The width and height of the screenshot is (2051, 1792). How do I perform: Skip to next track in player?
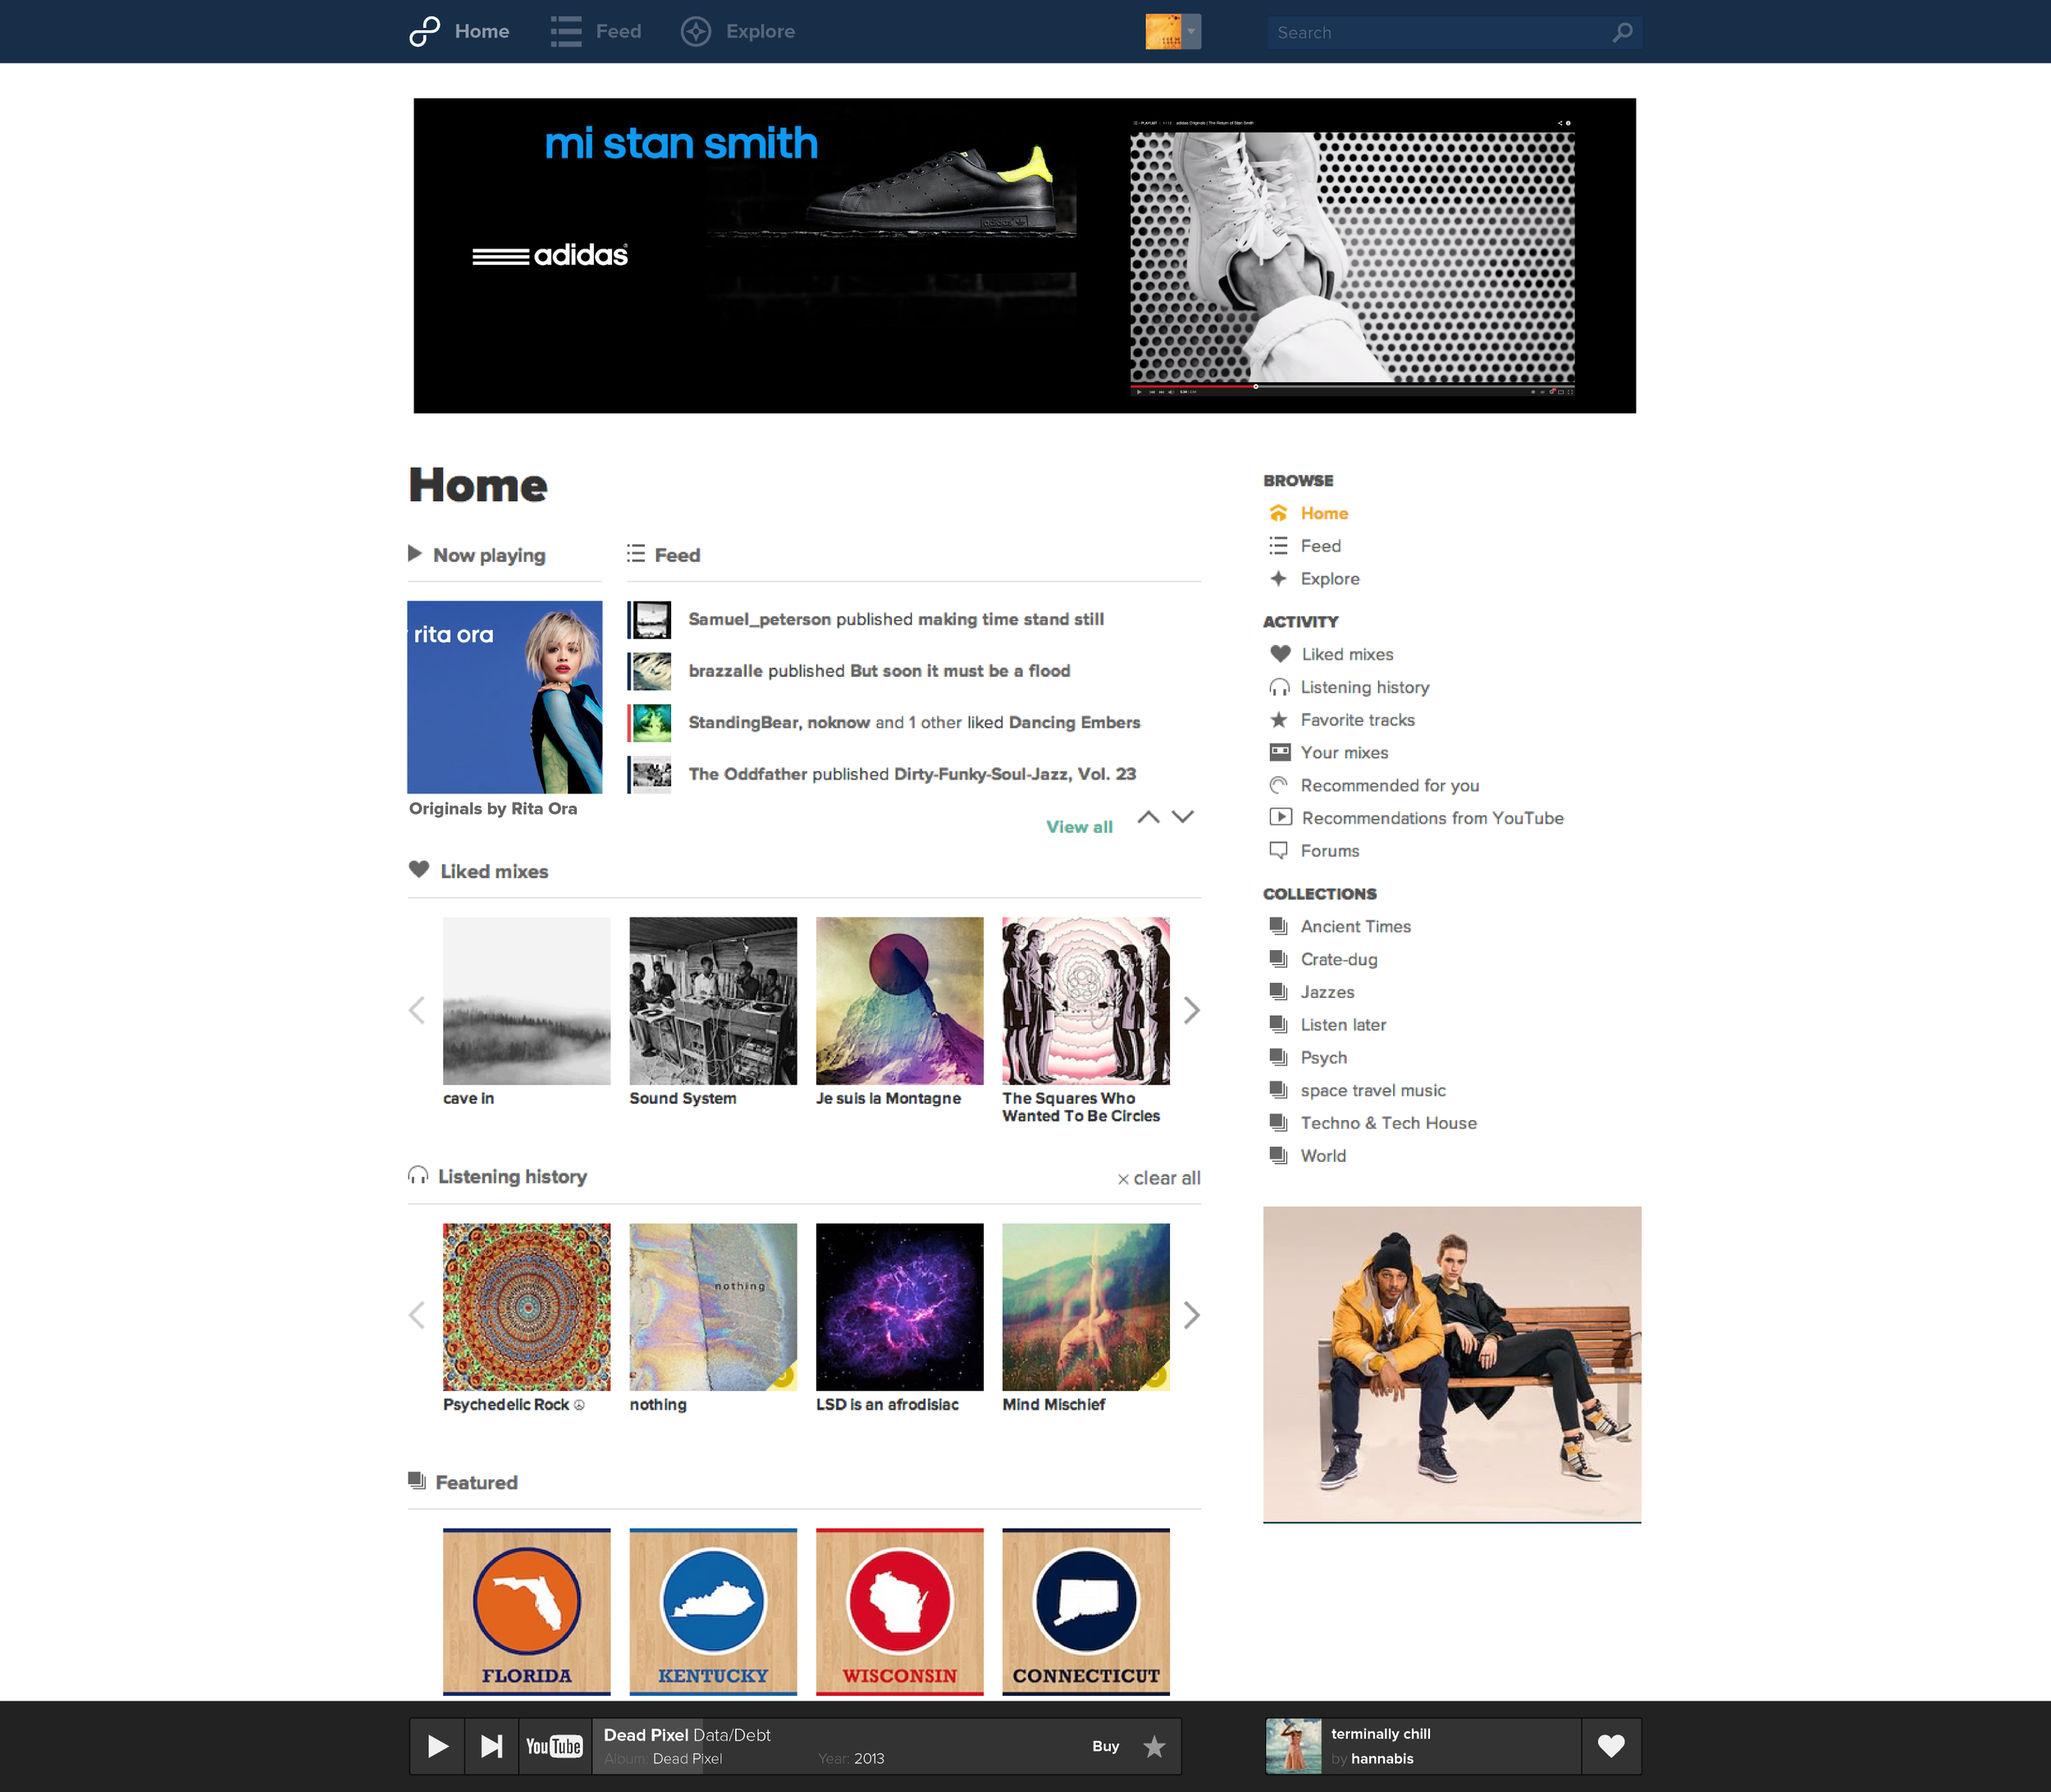[491, 1746]
